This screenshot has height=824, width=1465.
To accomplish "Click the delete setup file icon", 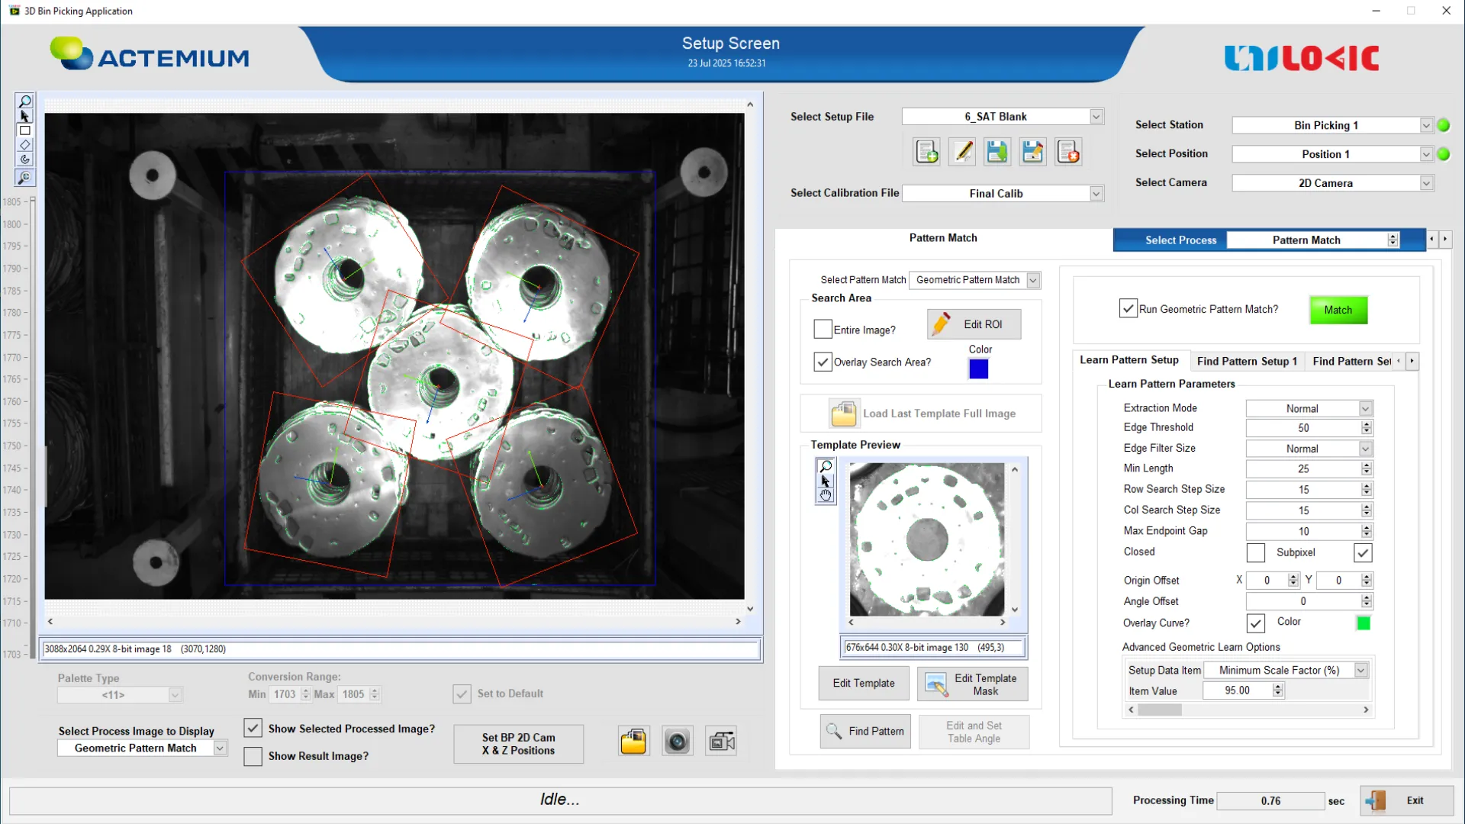I will pyautogui.click(x=1068, y=152).
